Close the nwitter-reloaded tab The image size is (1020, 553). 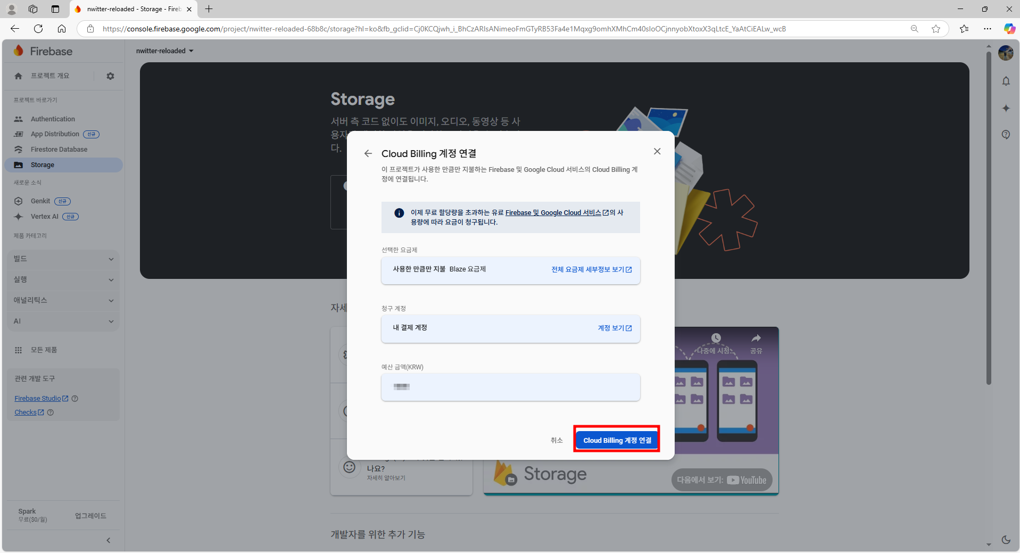click(x=189, y=9)
